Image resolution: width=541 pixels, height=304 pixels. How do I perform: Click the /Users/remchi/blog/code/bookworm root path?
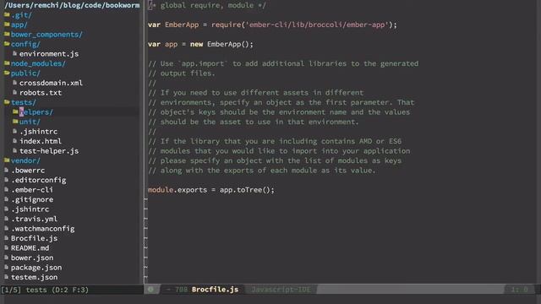pyautogui.click(x=72, y=5)
